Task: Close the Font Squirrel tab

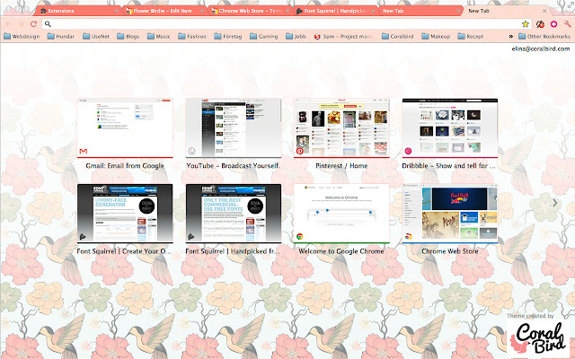Action: 373,11
